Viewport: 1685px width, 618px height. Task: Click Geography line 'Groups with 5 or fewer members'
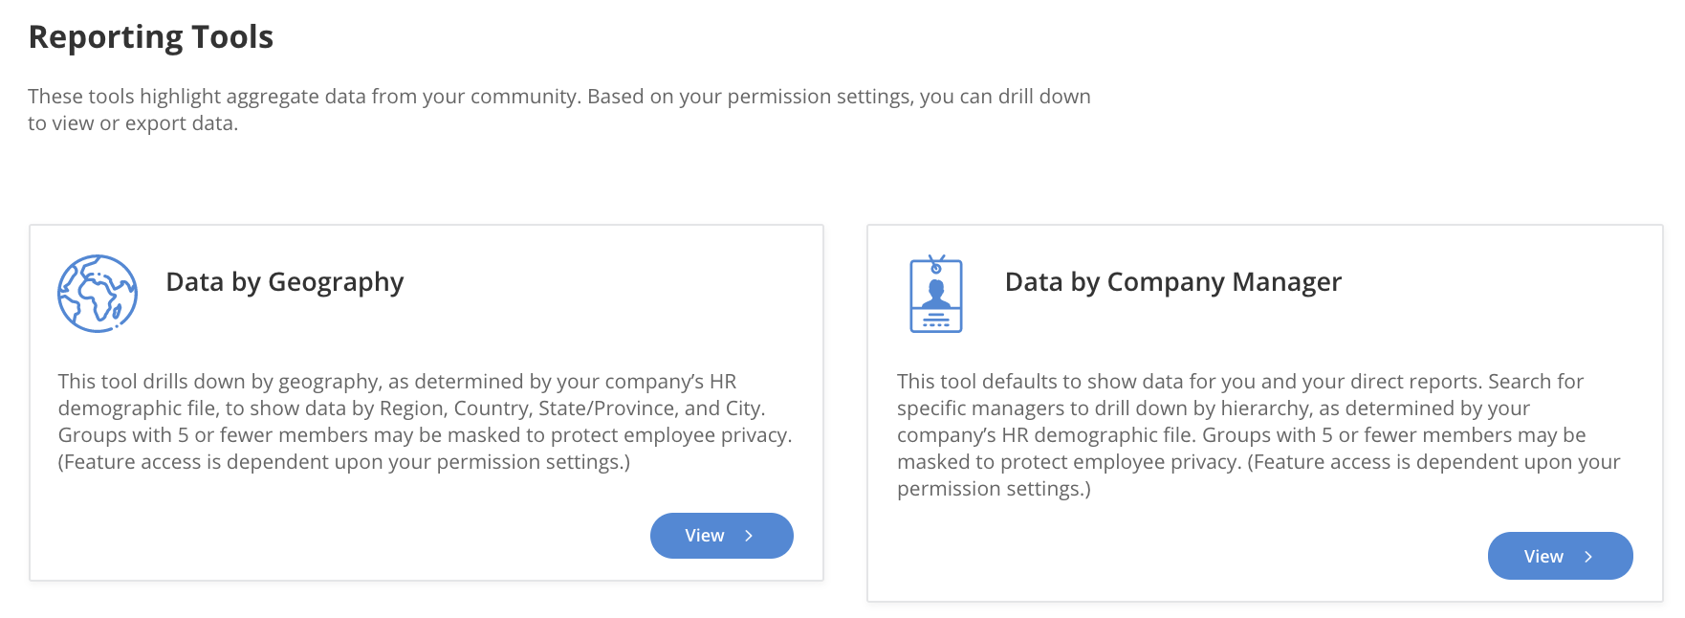pyautogui.click(x=425, y=435)
